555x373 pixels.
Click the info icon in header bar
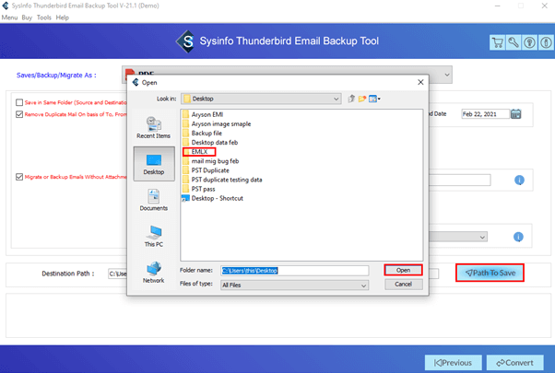tap(546, 42)
